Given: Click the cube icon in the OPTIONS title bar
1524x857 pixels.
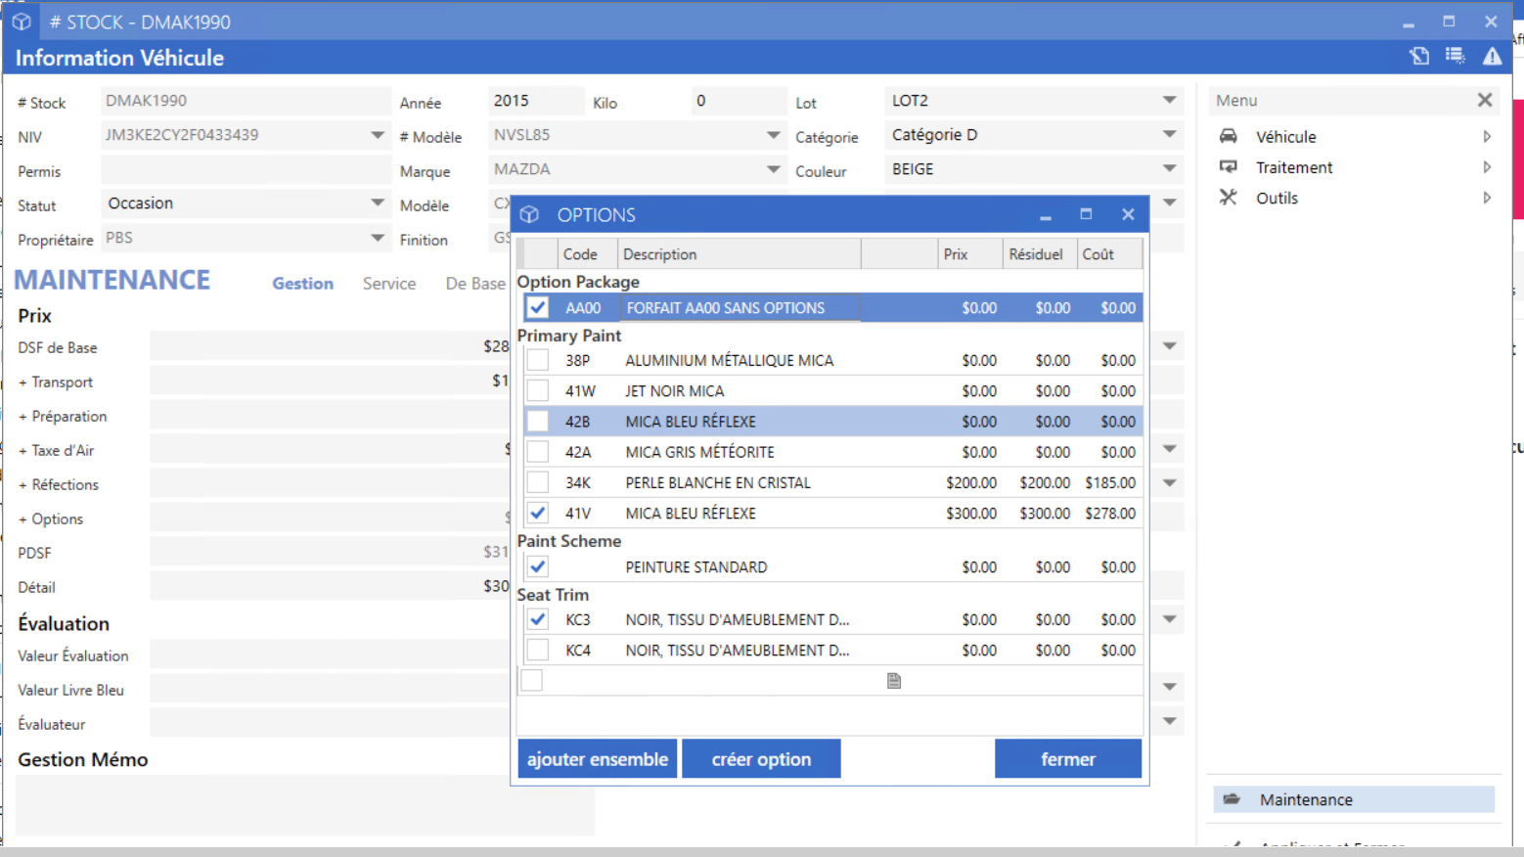Looking at the screenshot, I should tap(529, 214).
